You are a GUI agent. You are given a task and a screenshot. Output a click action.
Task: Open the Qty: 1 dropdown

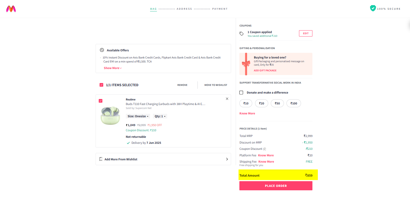click(x=160, y=116)
